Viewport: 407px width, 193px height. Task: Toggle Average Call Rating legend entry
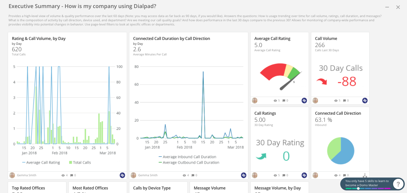pos(41,162)
